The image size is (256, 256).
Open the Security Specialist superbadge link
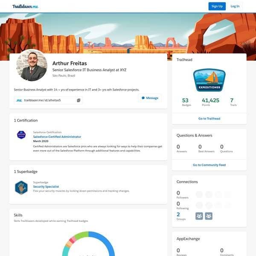pos(46,186)
